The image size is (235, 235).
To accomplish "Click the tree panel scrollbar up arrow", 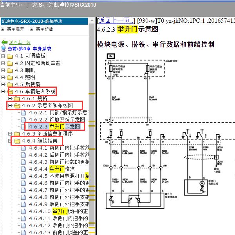I will [x=92, y=21].
